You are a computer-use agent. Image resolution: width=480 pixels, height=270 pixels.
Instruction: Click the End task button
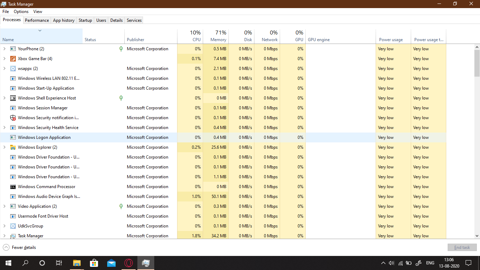tap(462, 247)
